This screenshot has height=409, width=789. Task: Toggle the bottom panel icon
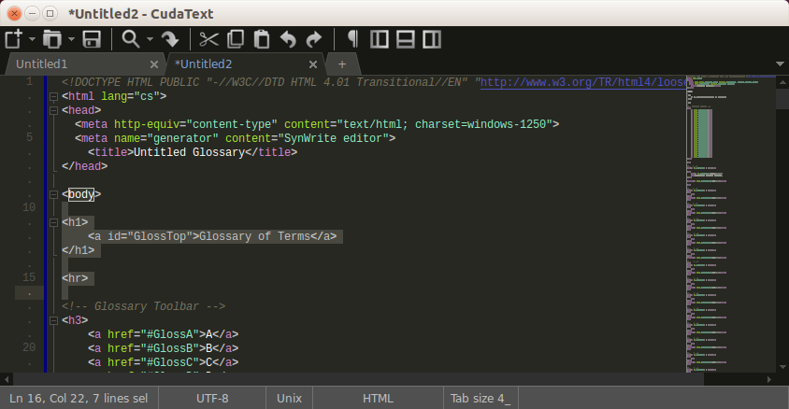406,39
